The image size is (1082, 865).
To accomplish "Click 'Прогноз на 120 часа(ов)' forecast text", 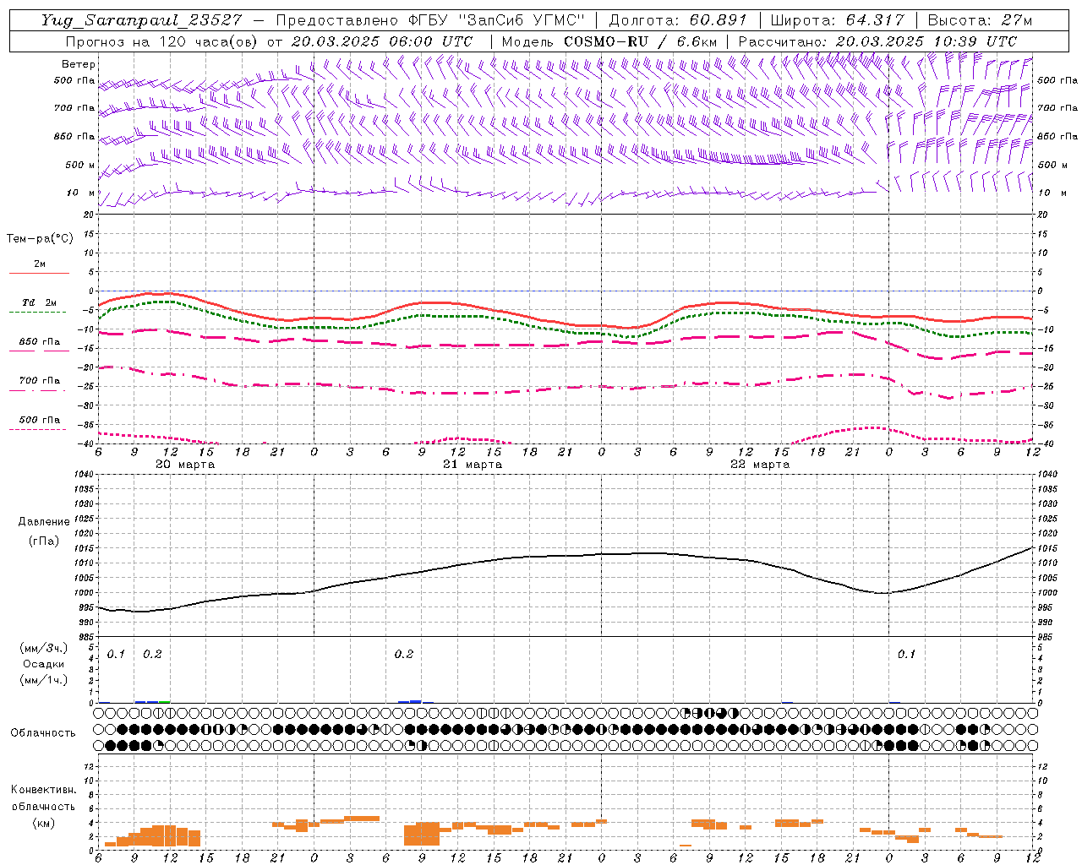I will click(163, 41).
